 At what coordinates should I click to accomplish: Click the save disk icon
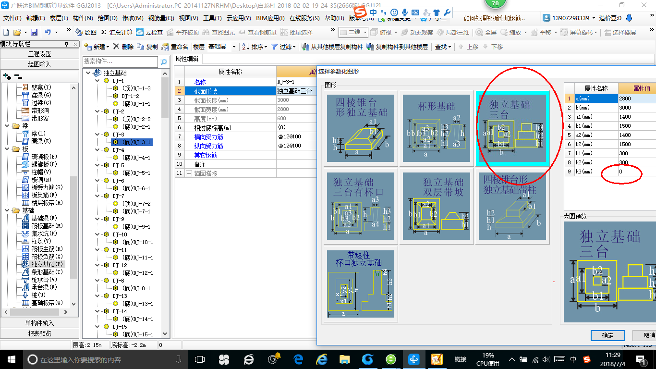pyautogui.click(x=34, y=32)
